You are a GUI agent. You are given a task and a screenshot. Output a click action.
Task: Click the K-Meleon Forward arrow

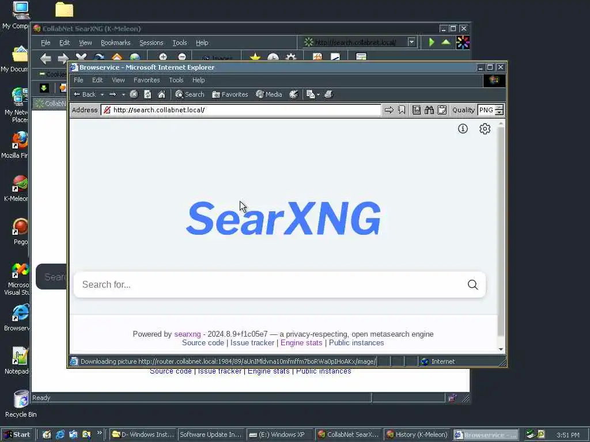(63, 58)
